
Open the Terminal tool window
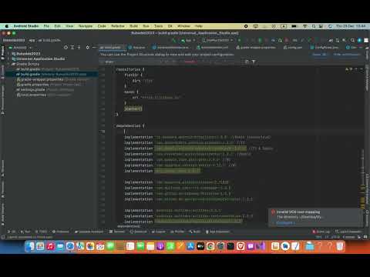click(117, 232)
